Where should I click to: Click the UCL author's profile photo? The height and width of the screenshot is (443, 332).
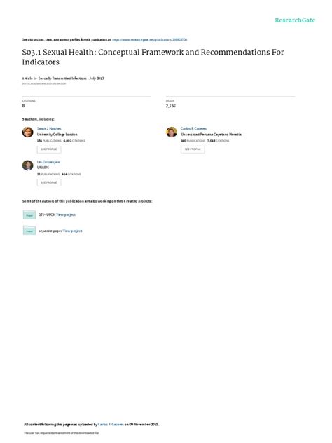point(28,132)
